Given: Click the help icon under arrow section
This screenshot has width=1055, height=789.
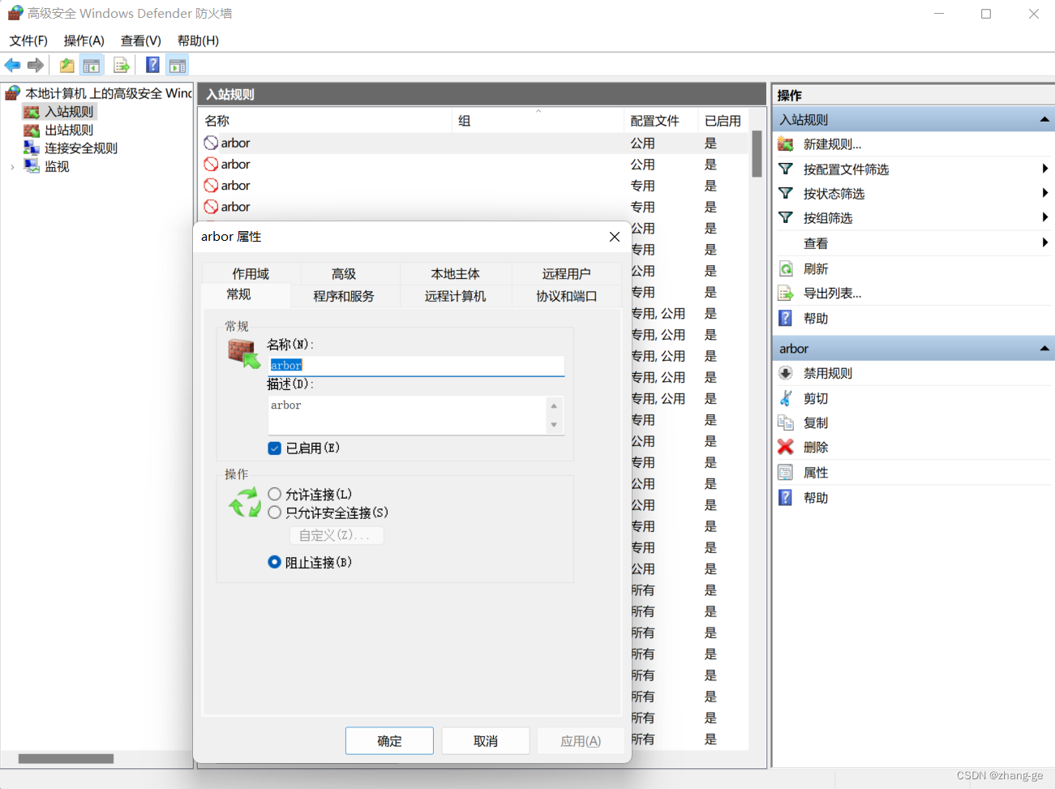Looking at the screenshot, I should [785, 497].
